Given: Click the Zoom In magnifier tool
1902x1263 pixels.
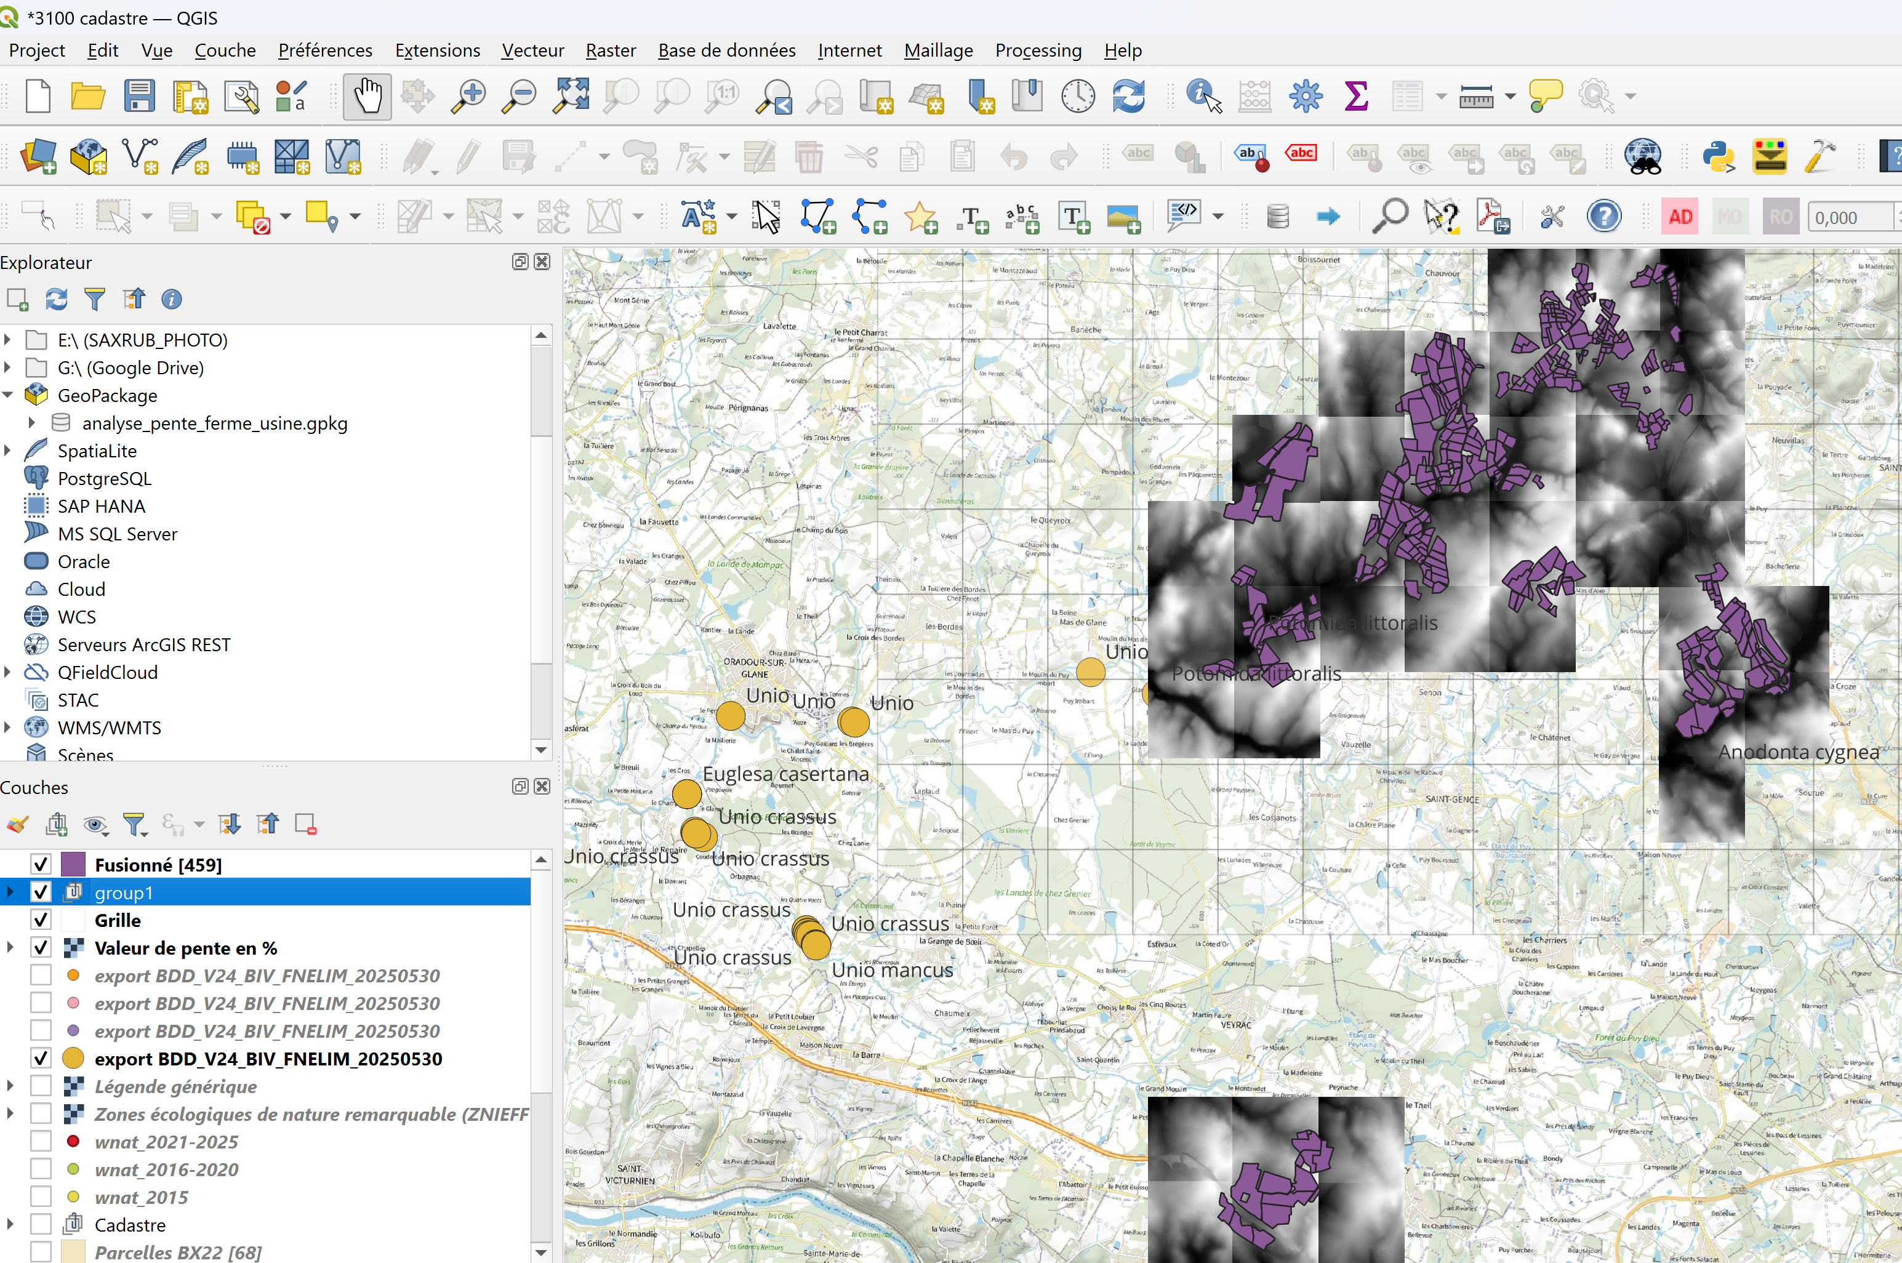Looking at the screenshot, I should (x=468, y=96).
